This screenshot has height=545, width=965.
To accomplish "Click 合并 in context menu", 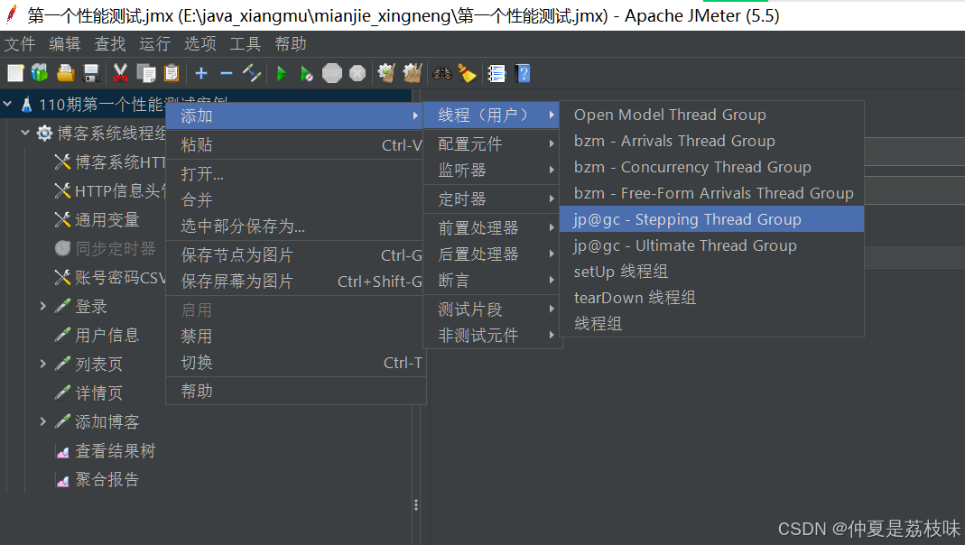I will point(296,200).
